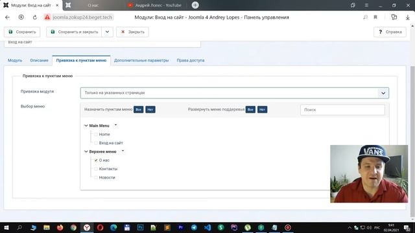
Task: Click Нет for Назначить пунктам меню
Action: pos(150,109)
